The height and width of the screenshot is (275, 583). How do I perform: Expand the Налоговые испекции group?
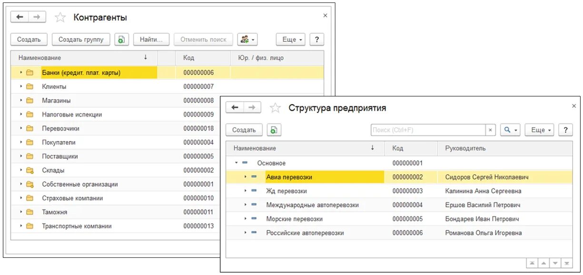click(x=21, y=114)
